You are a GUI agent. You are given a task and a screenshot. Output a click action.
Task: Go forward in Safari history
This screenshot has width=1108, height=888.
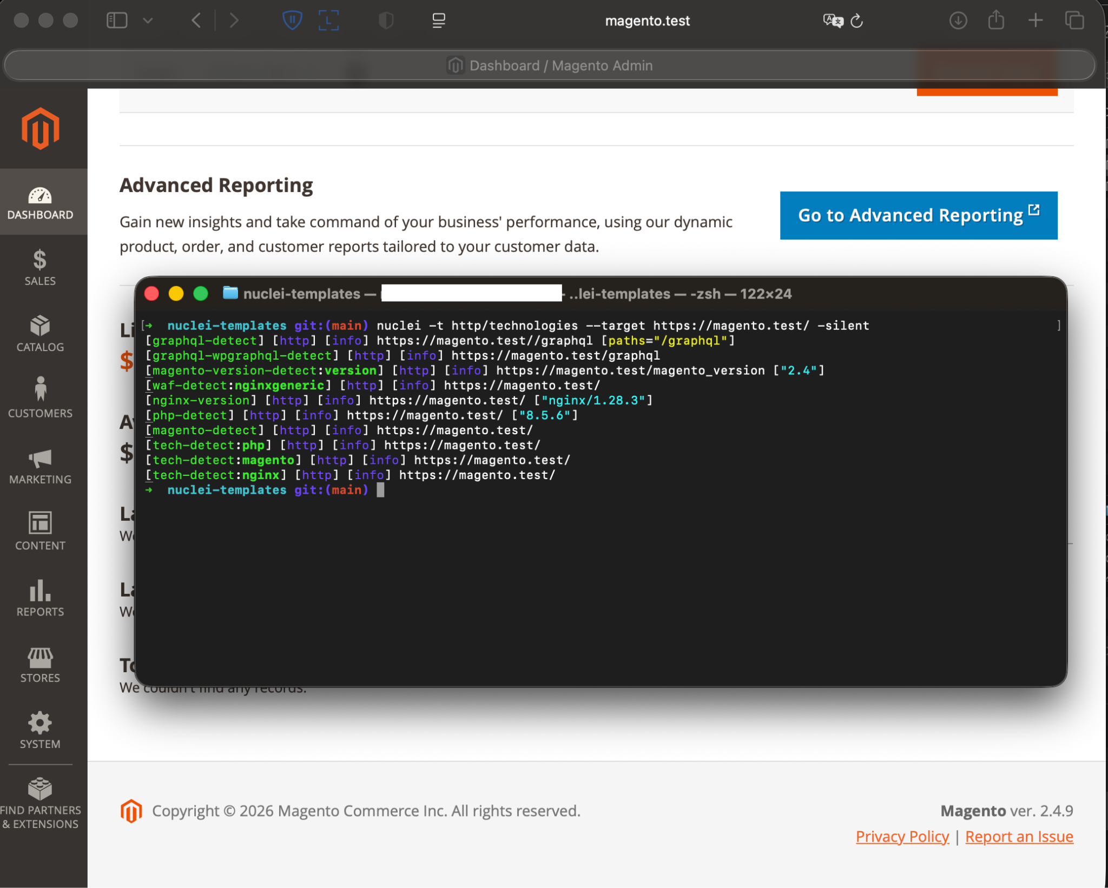pos(234,21)
